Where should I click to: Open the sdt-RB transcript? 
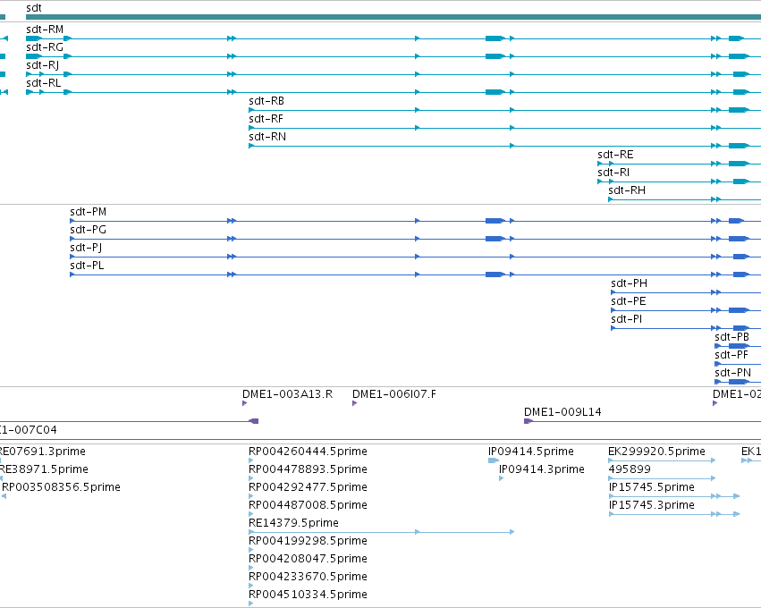point(266,101)
